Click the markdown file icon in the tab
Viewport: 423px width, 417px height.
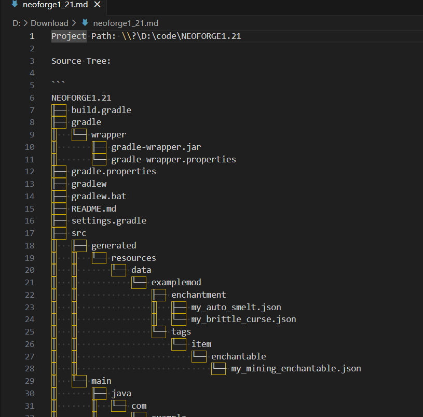[15, 4]
